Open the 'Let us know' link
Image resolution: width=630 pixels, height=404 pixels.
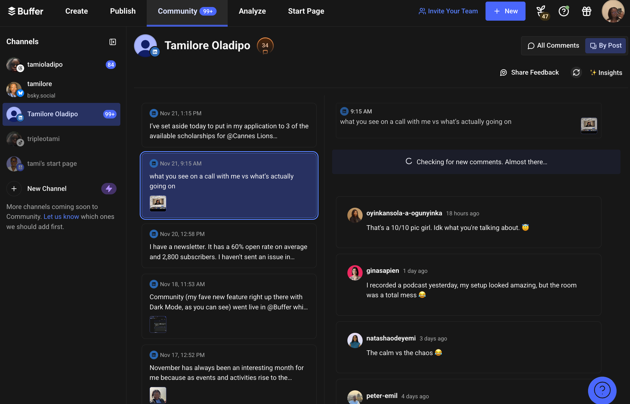click(62, 216)
